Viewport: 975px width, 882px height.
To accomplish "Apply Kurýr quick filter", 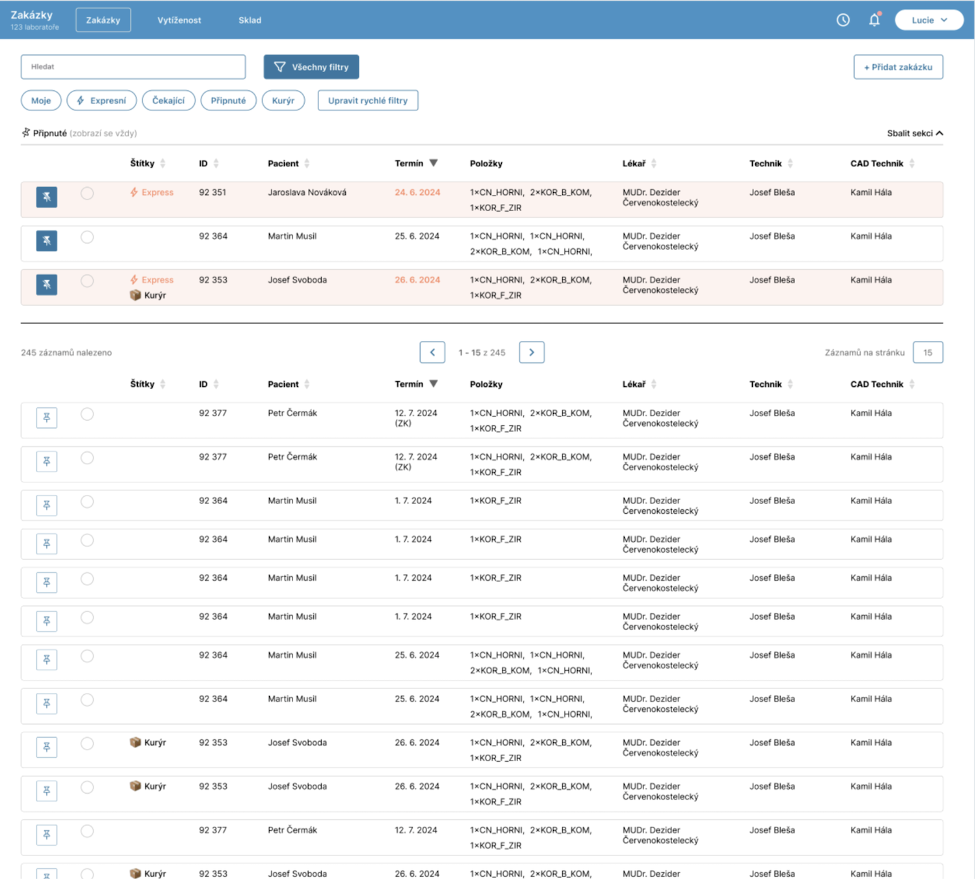I will [283, 101].
